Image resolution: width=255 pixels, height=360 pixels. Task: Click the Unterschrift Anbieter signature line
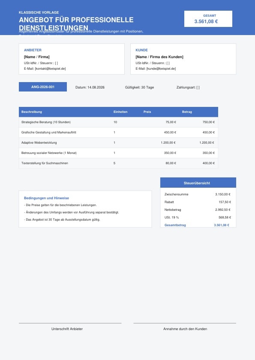(x=70, y=323)
